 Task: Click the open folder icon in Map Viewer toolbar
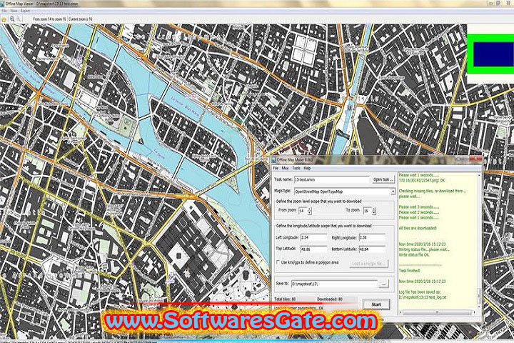pyautogui.click(x=4, y=19)
